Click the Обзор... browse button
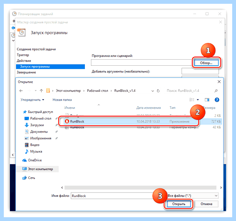236x221 pixels. [206, 63]
